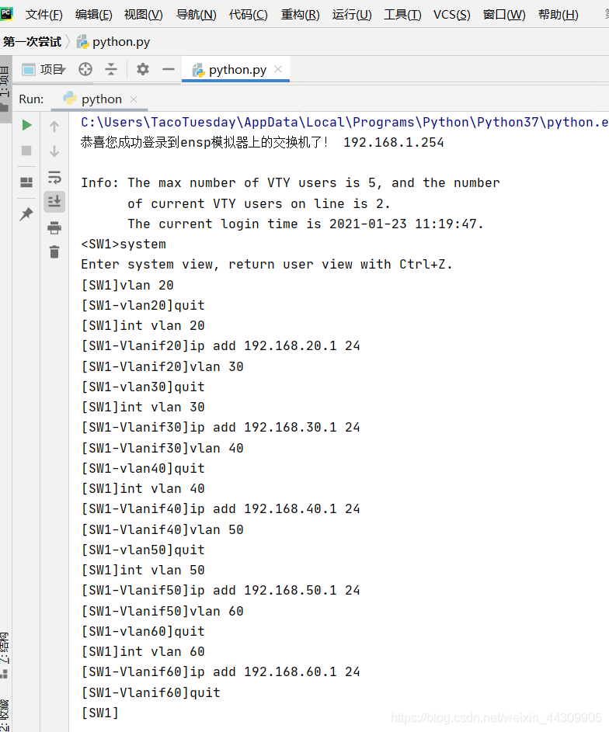Open the 帮助(H) menu
This screenshot has width=609, height=732.
coord(558,15)
